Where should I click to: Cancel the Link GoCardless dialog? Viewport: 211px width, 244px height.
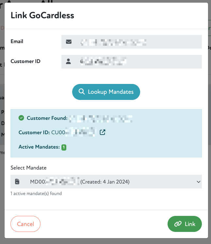(25, 224)
